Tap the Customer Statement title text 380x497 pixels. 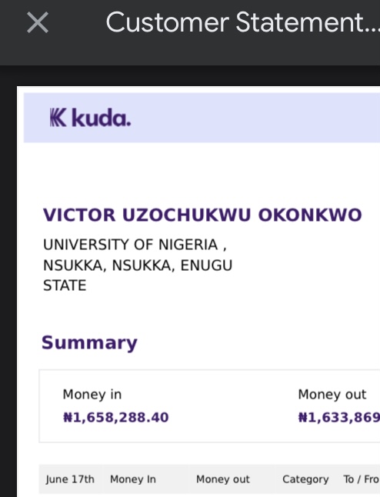click(243, 22)
